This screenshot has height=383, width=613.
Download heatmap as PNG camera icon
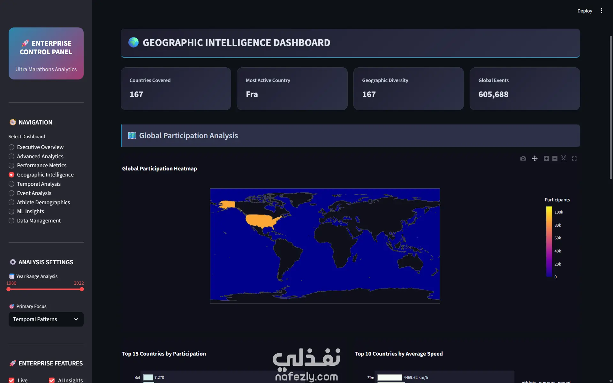pos(523,158)
